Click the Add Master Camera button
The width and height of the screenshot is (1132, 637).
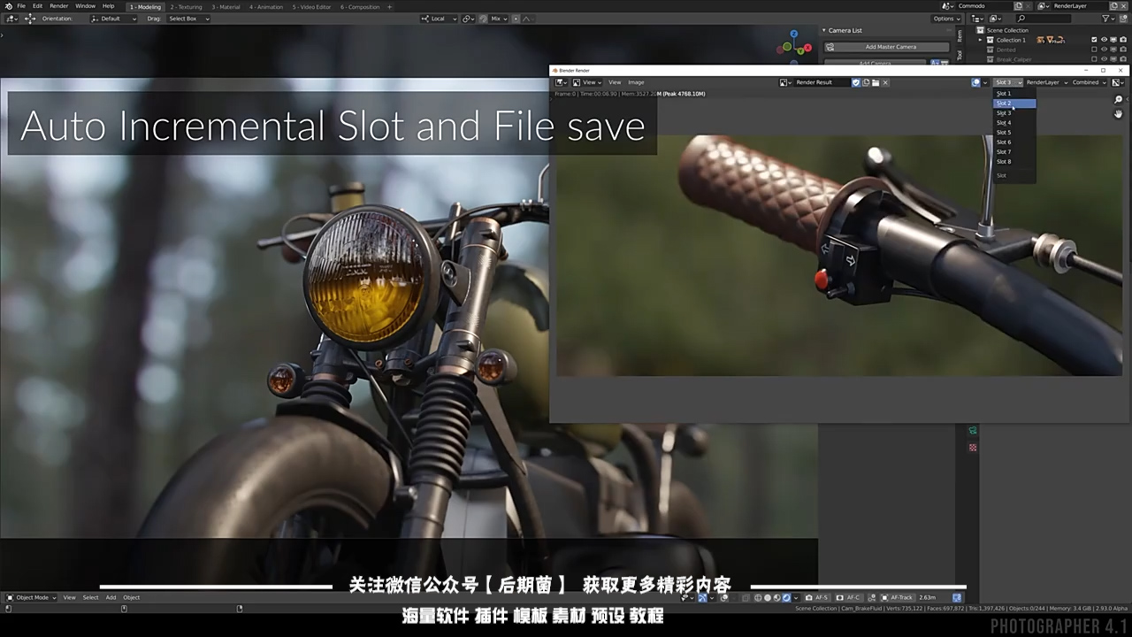886,47
